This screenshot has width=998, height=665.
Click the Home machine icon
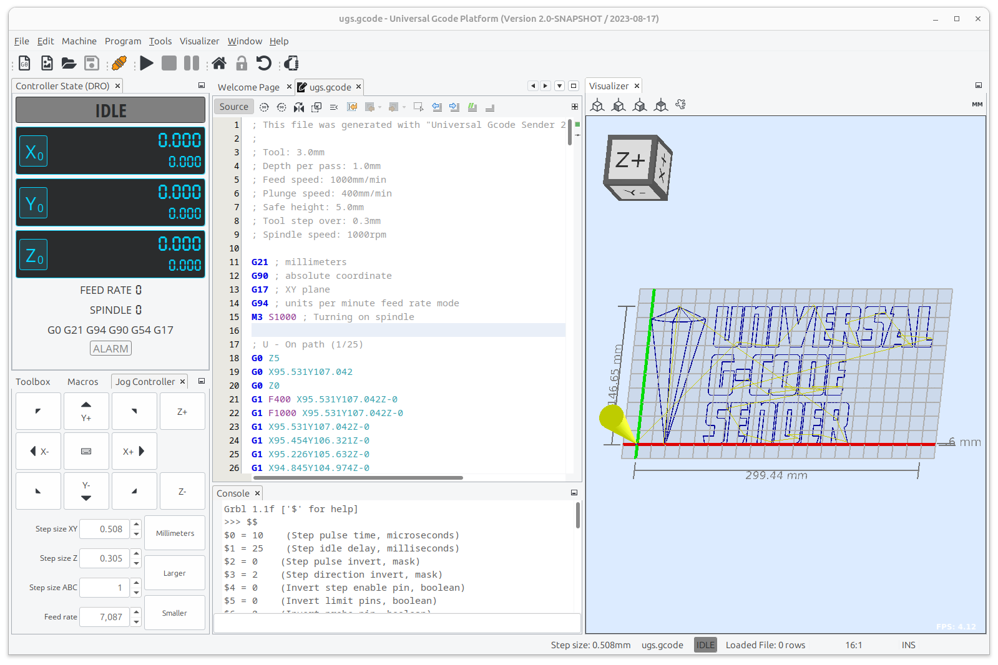point(219,63)
